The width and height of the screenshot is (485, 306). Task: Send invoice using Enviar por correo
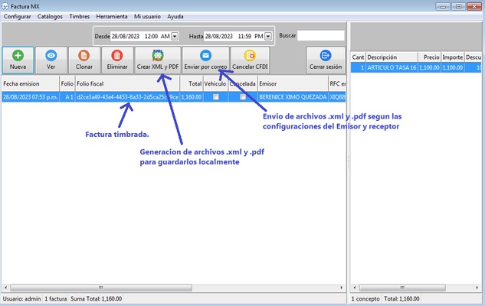(205, 60)
